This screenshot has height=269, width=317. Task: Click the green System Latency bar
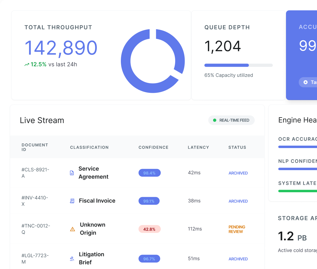tap(297, 191)
